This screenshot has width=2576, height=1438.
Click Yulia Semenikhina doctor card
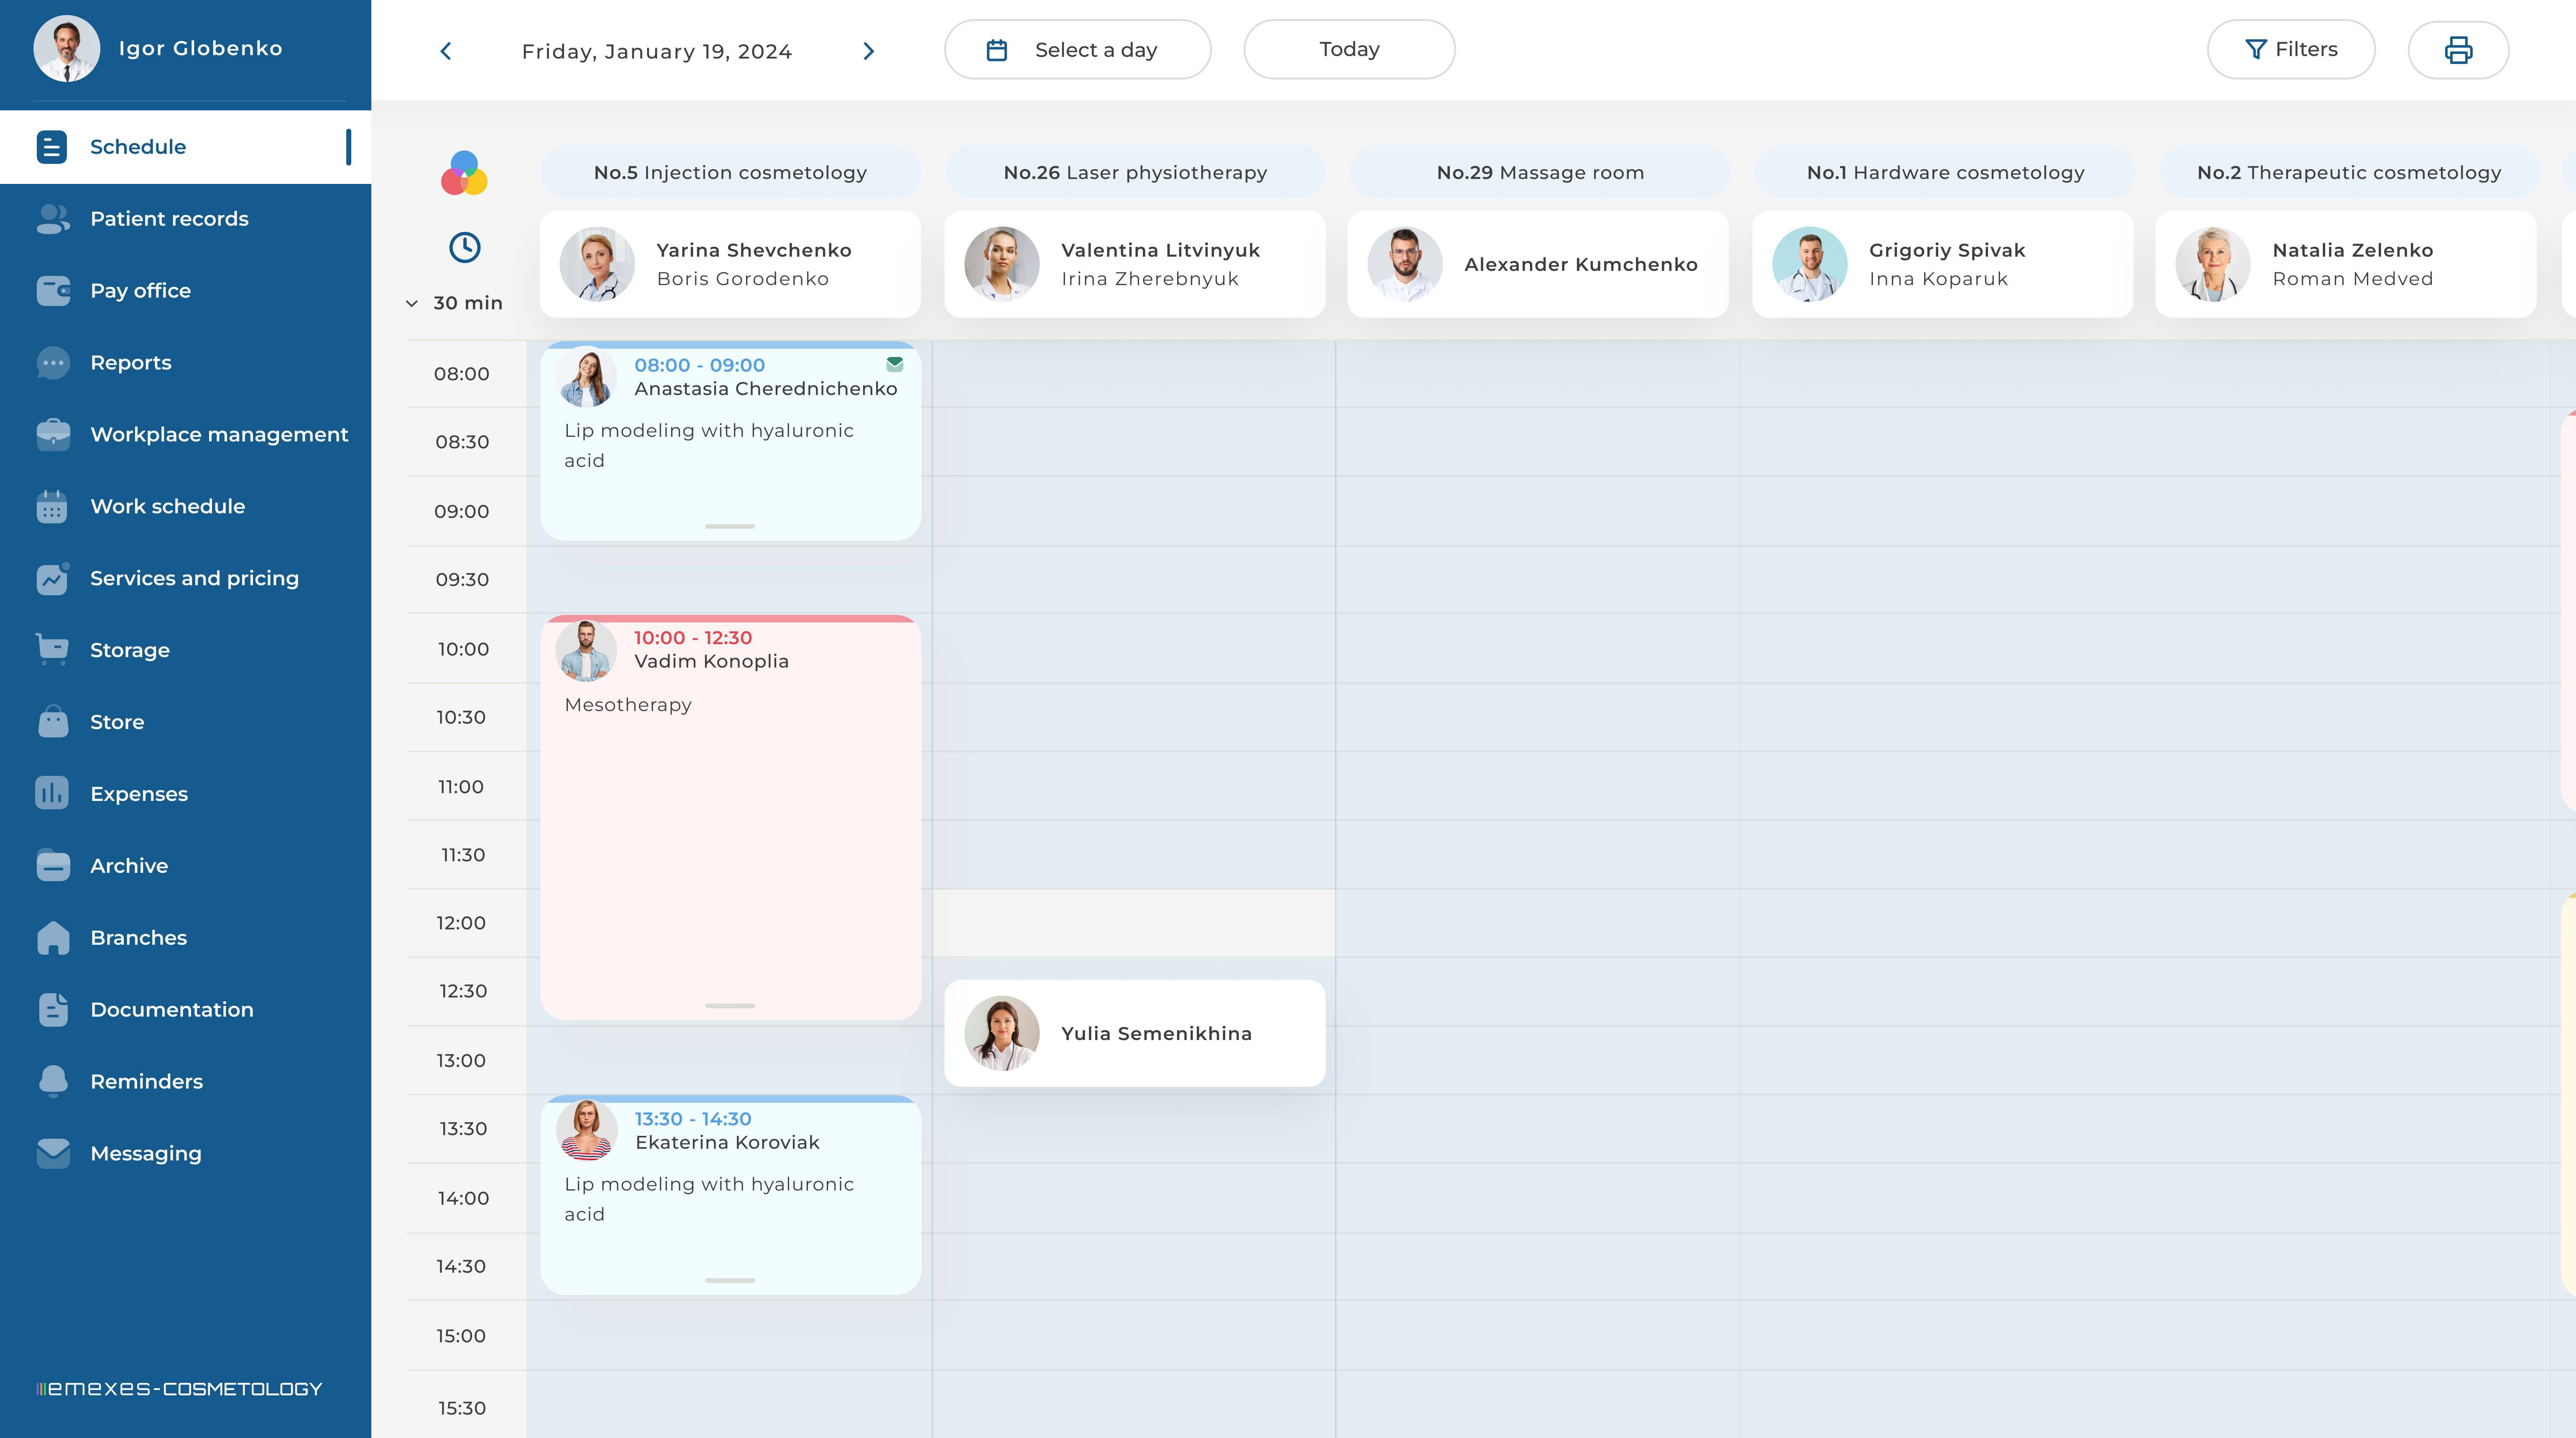pyautogui.click(x=1134, y=1033)
